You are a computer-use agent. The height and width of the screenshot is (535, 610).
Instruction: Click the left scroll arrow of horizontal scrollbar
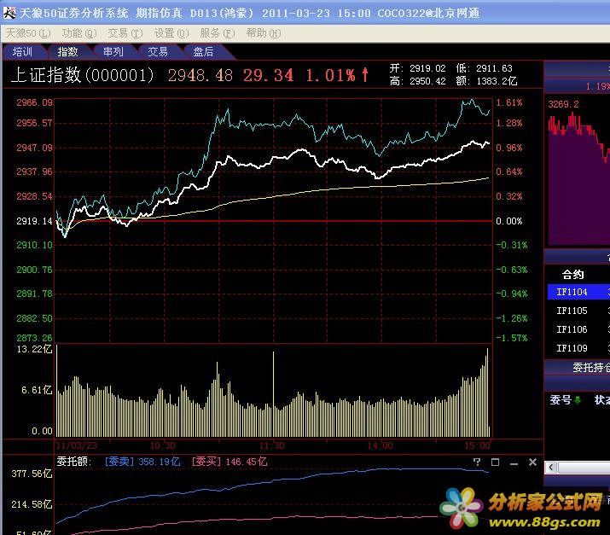551,468
